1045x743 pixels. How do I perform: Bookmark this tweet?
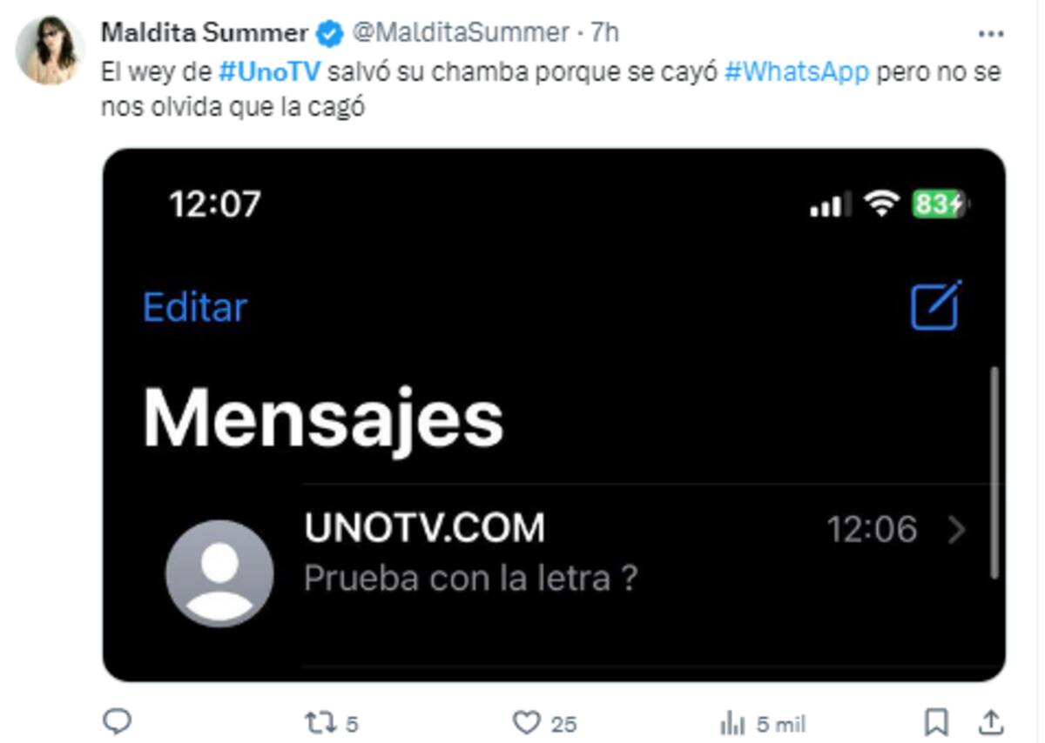(x=936, y=722)
